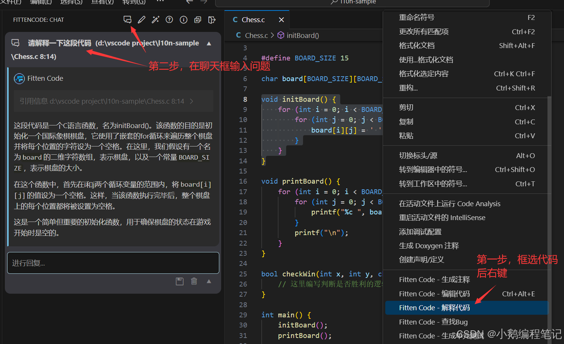
Task: Click the pencil edit icon in chat header
Action: [141, 20]
